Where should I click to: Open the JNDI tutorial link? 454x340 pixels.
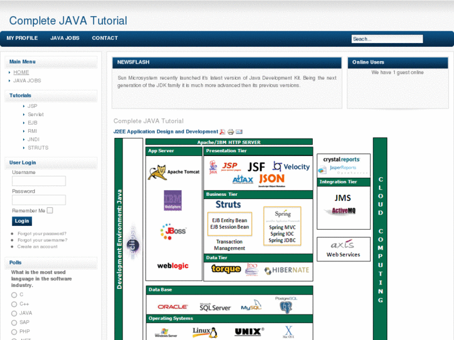pos(33,140)
